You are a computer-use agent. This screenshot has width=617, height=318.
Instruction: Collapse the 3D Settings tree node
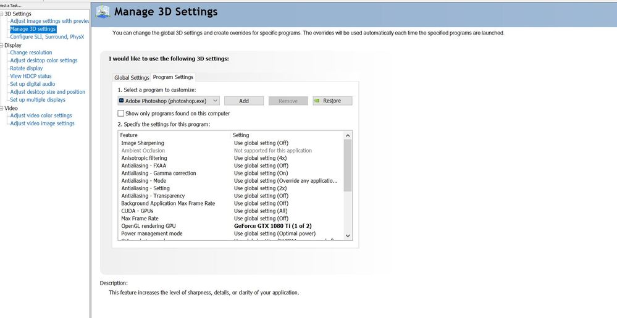coord(2,14)
